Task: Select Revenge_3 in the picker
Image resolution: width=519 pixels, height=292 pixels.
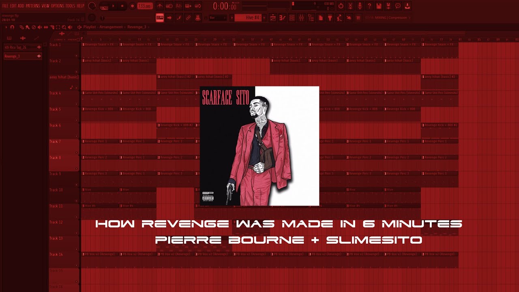Action: click(x=23, y=56)
